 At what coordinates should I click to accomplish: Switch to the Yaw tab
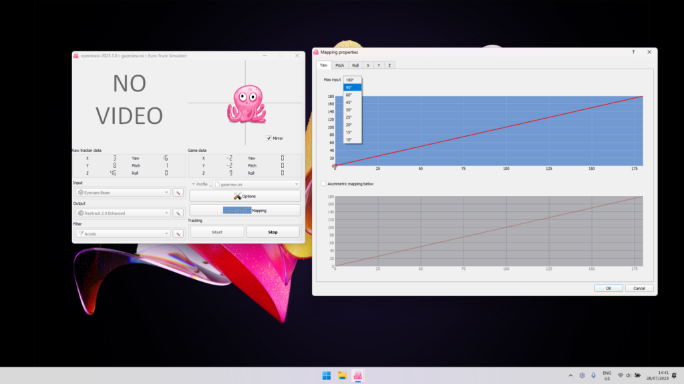click(324, 65)
